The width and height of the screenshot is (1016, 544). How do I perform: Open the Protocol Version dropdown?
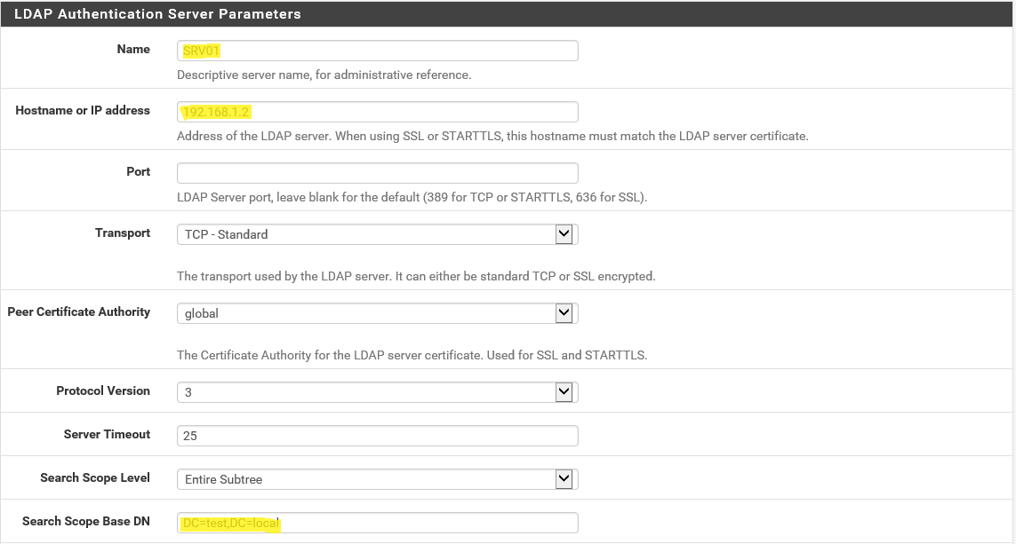378,392
